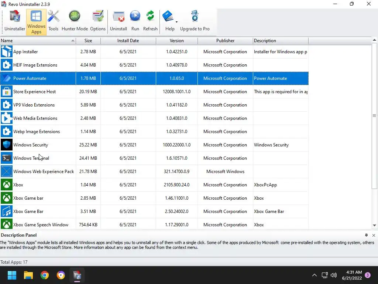Open the Help book icon

[168, 16]
